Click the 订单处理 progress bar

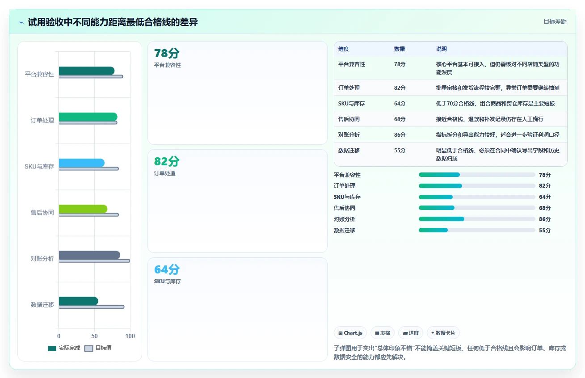coord(477,186)
